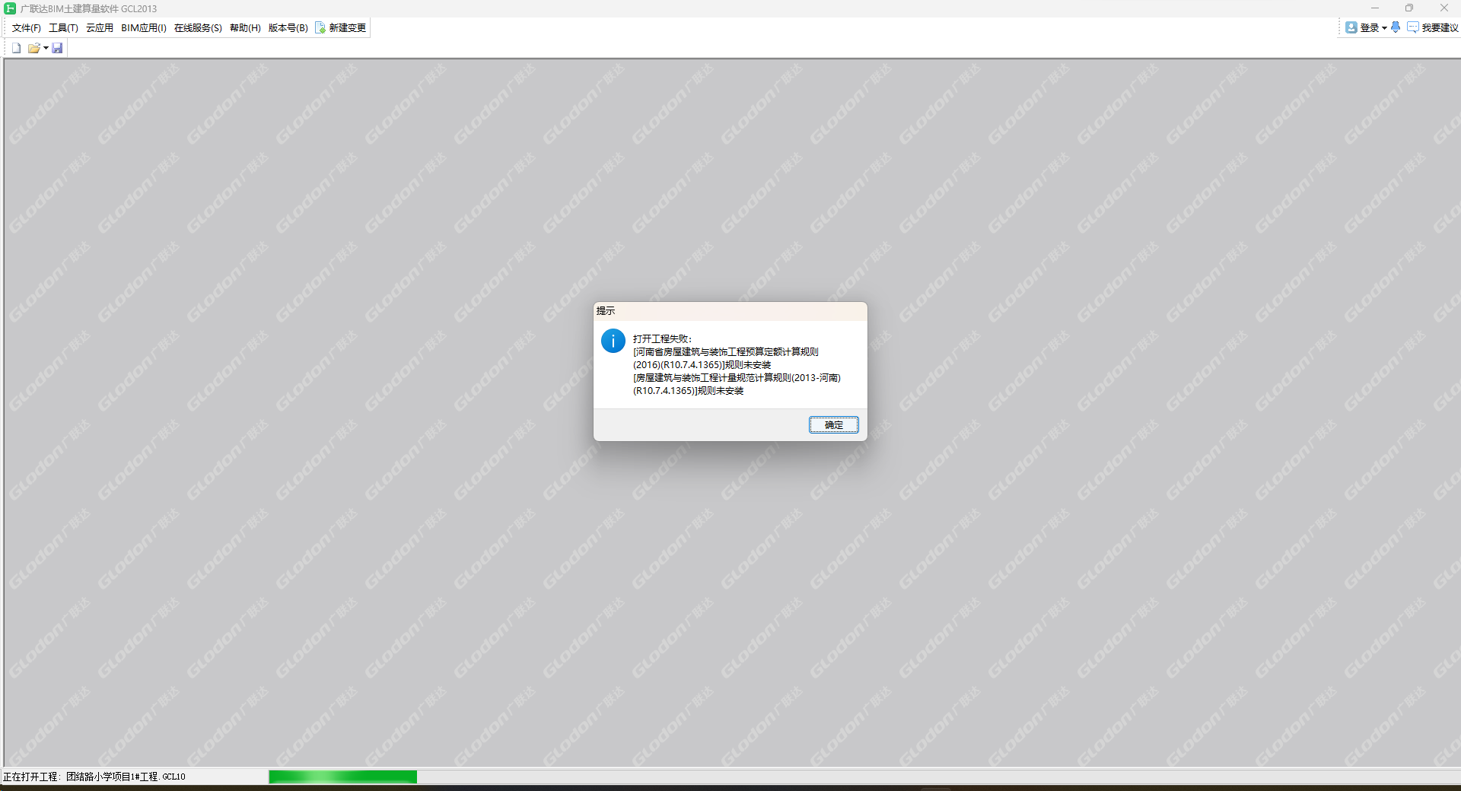This screenshot has width=1461, height=791.
Task: Click the 我要建议 feedback button
Action: [1433, 27]
